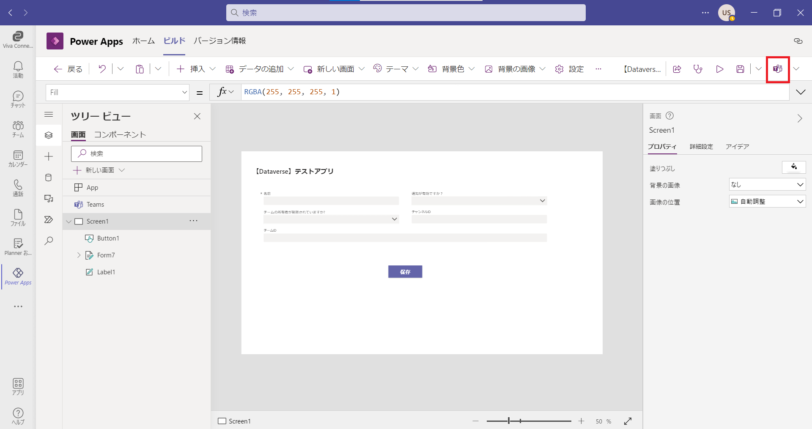
Task: Switch to the 詳細設定 tab
Action: click(x=701, y=147)
